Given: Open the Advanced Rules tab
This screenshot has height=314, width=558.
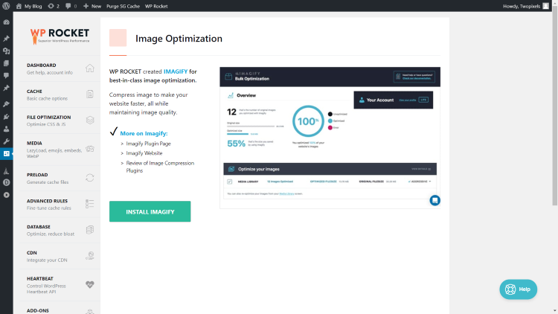Looking at the screenshot, I should pyautogui.click(x=60, y=205).
